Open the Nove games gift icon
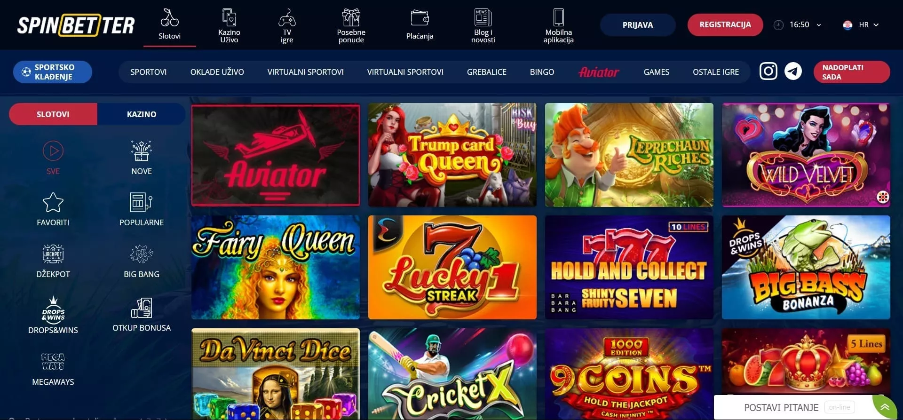Viewport: 903px width, 420px height. tap(142, 151)
